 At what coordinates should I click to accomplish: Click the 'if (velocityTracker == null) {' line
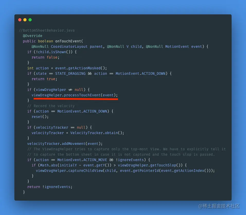pyautogui.click(x=59, y=127)
